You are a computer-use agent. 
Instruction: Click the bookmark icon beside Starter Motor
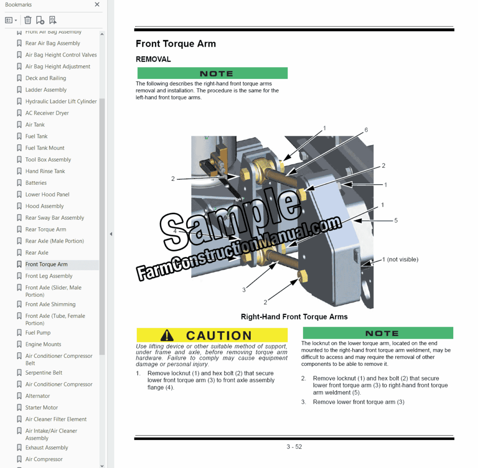point(19,407)
